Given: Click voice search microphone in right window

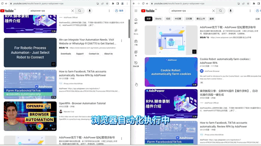Looking at the screenshot, I should click(230, 11).
